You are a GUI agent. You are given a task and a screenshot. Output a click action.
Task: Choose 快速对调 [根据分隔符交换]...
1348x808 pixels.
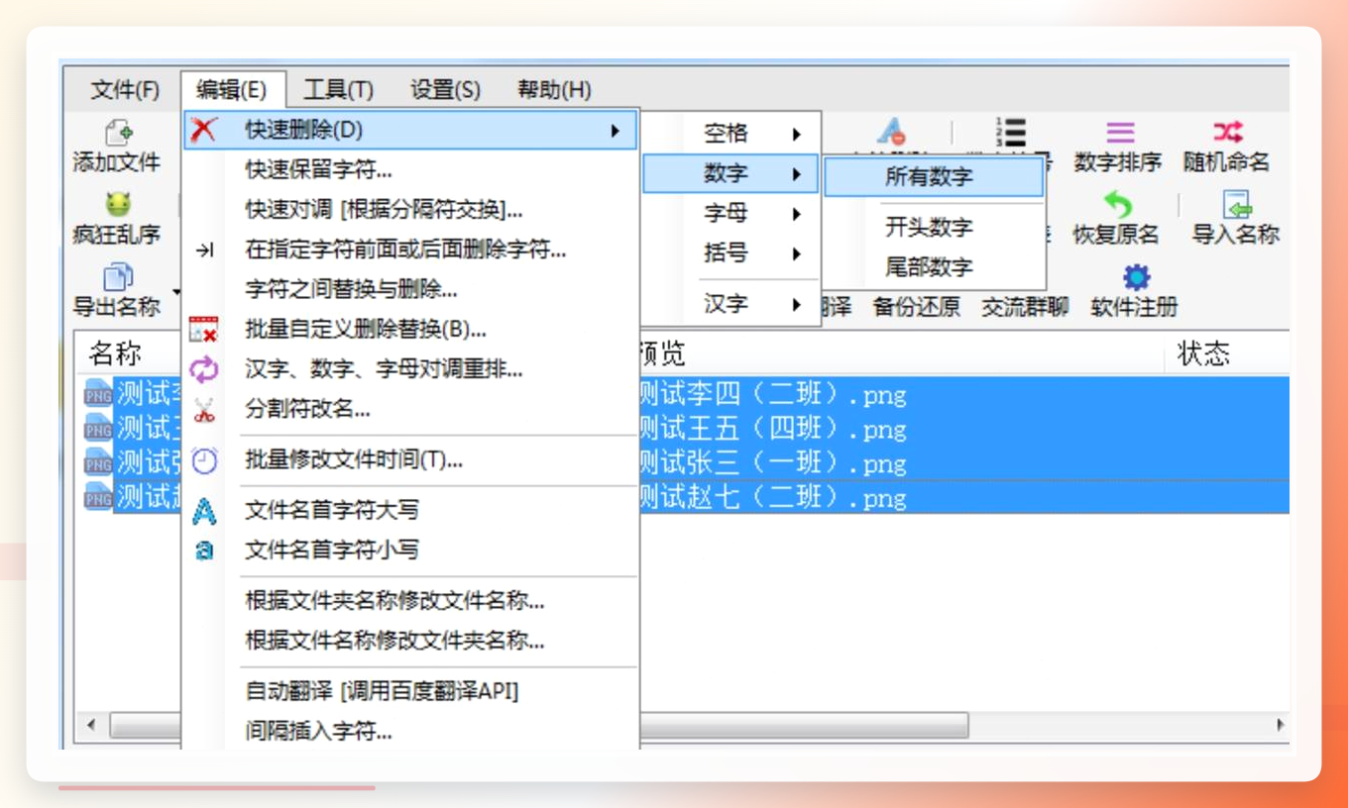click(411, 210)
